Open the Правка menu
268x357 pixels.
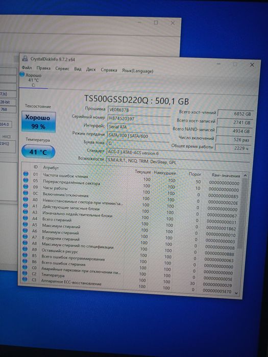coord(43,68)
